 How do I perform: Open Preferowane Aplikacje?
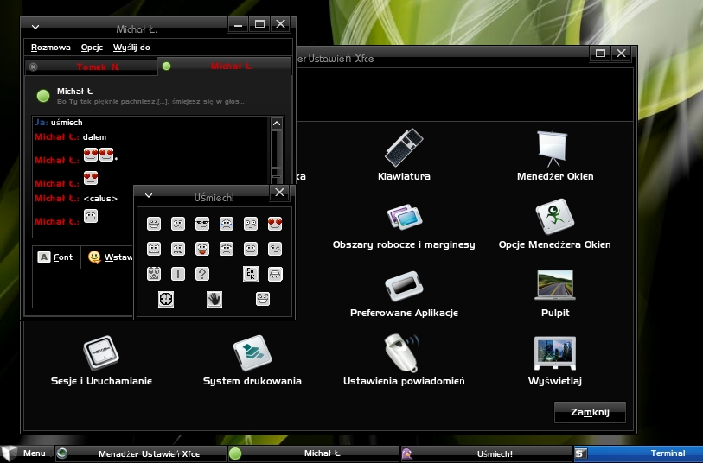coord(404,294)
